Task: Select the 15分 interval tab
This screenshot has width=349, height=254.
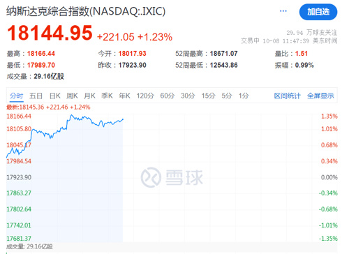Action: click(x=208, y=96)
